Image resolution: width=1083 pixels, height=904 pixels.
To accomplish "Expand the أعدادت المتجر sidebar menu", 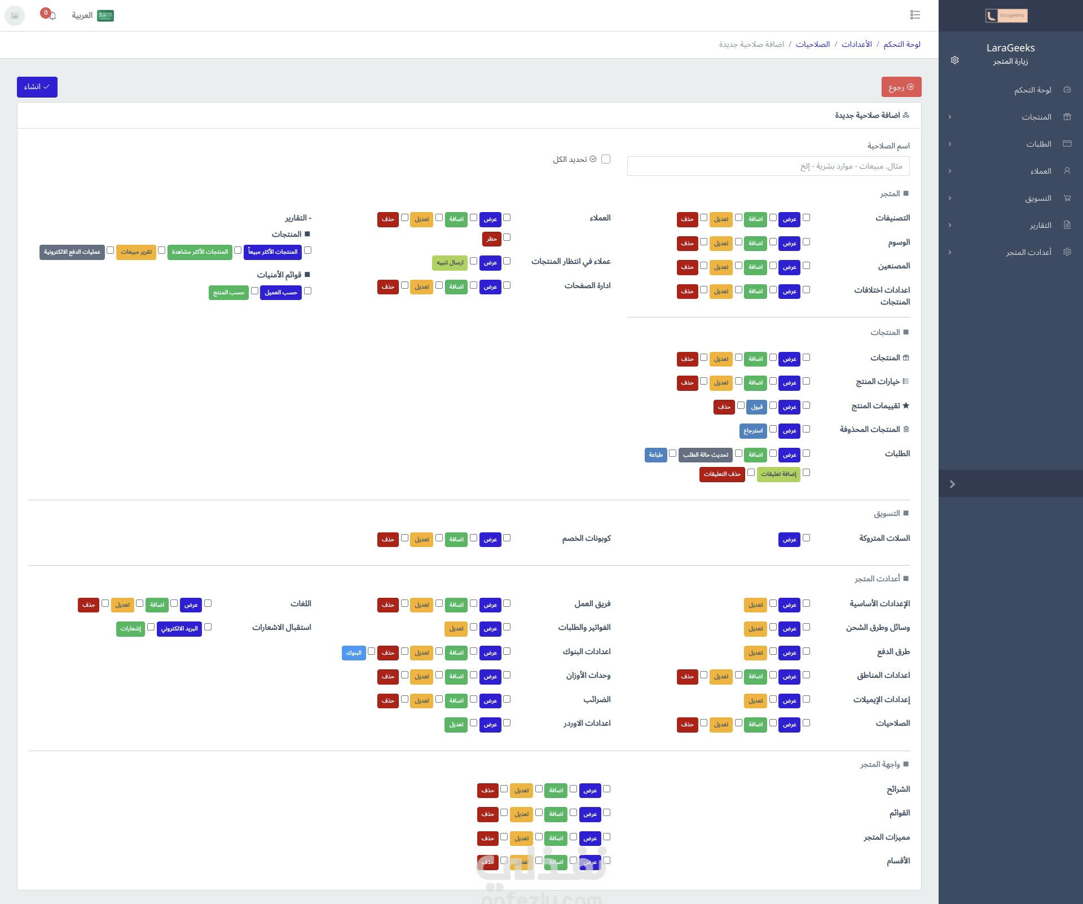I will tap(1028, 252).
